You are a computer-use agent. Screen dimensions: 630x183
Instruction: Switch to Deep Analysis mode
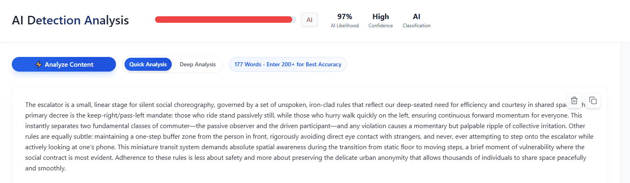197,64
